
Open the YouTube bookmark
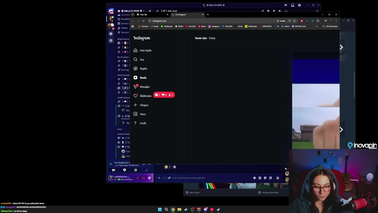[191, 26]
